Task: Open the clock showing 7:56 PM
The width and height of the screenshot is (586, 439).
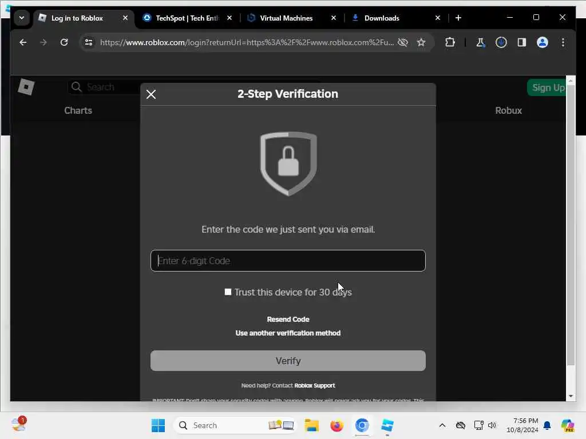Action: pos(522,425)
